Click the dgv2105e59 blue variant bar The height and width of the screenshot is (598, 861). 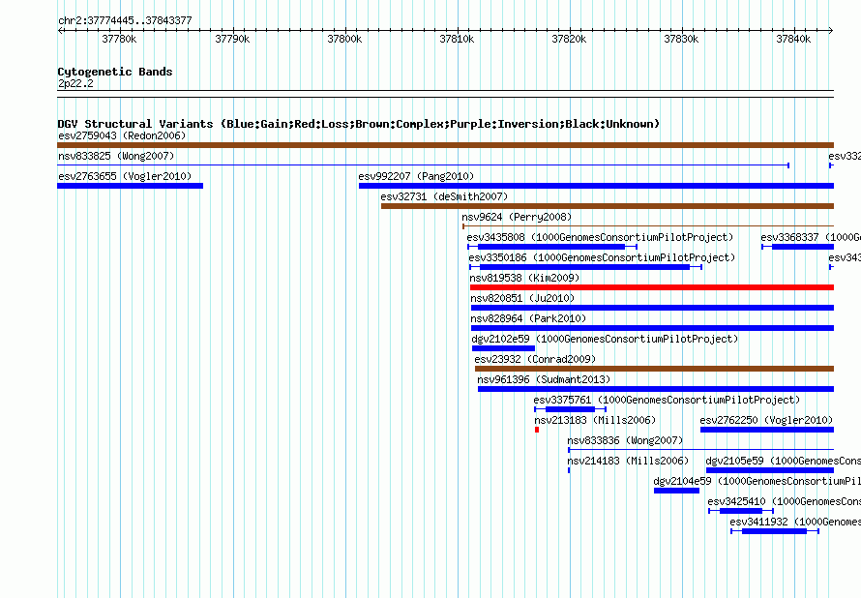[x=770, y=470]
